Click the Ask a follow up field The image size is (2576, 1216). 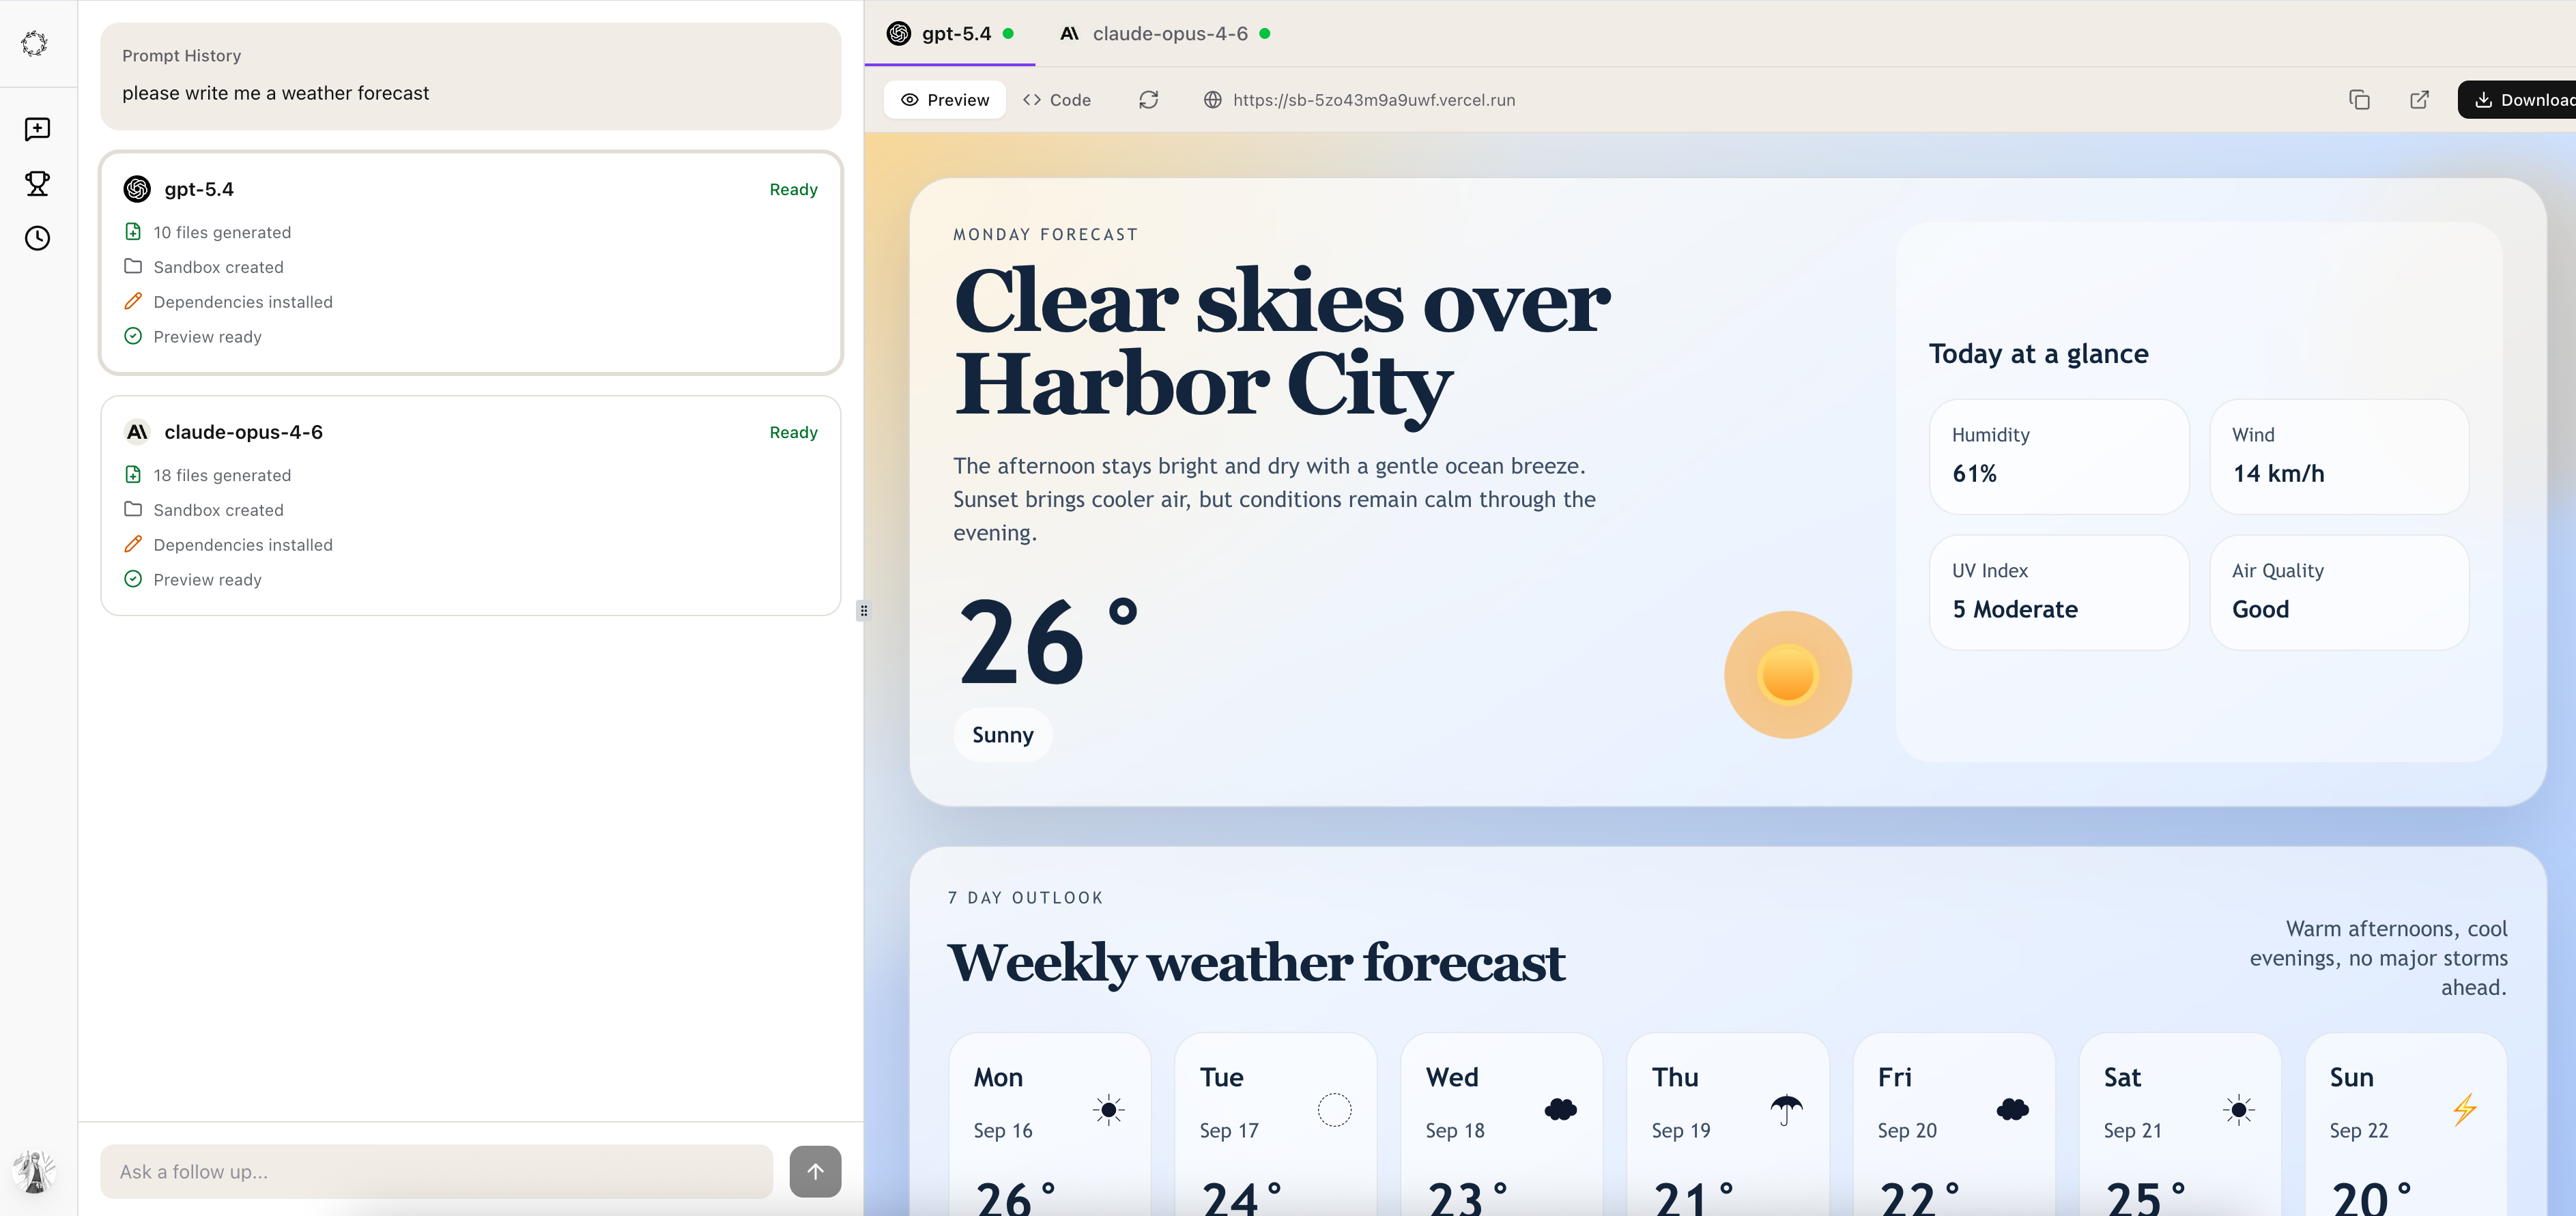click(x=436, y=1171)
